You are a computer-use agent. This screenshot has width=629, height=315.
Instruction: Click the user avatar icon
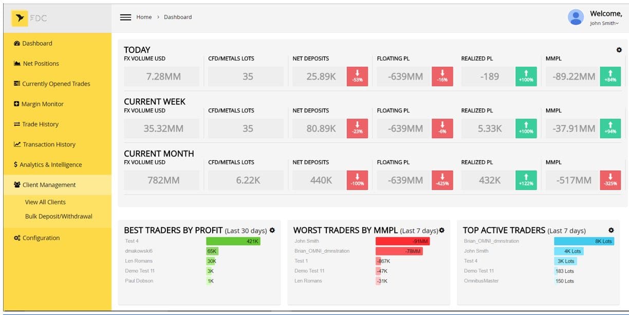(x=576, y=17)
